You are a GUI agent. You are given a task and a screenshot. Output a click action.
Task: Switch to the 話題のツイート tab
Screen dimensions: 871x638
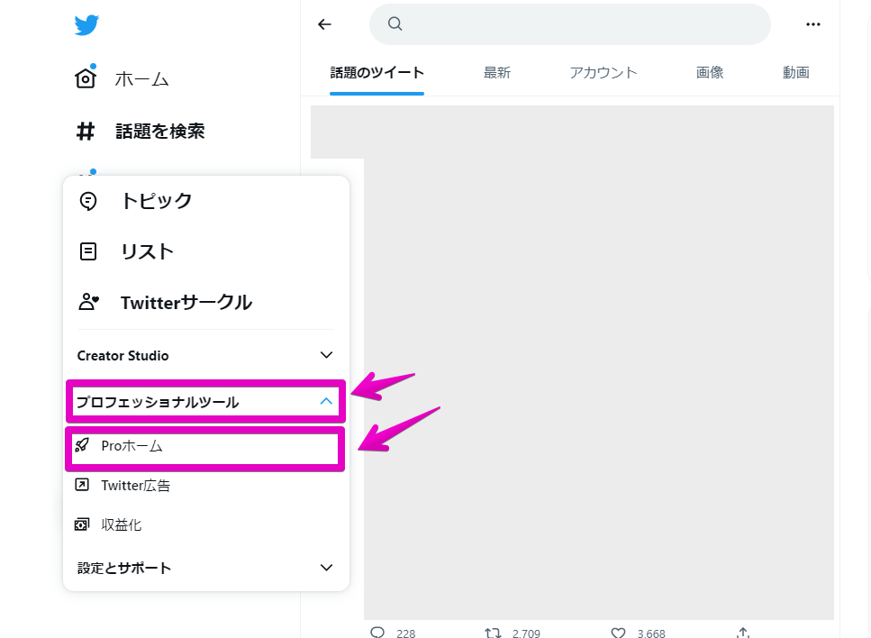click(x=377, y=73)
